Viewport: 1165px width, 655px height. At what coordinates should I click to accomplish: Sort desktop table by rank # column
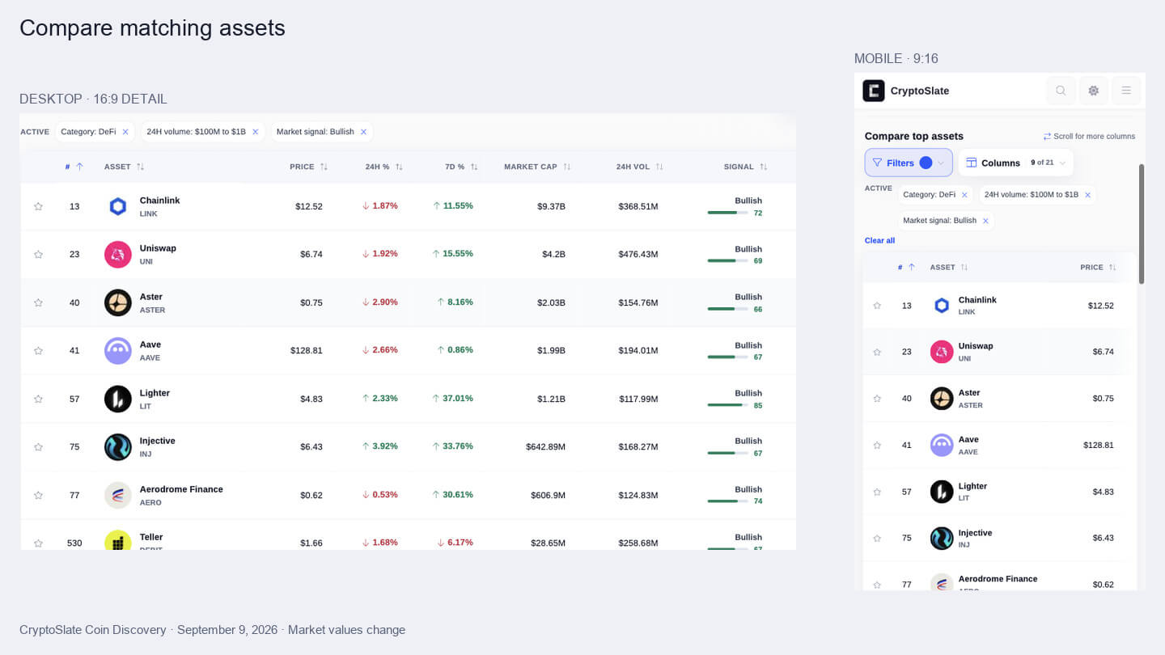(x=74, y=167)
